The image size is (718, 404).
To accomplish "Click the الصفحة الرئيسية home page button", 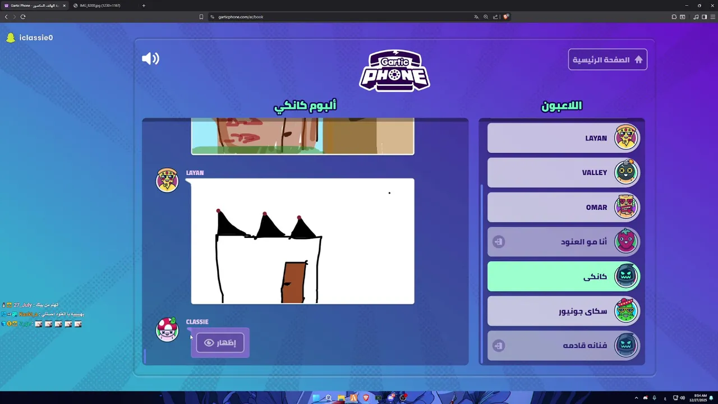I will tap(607, 59).
